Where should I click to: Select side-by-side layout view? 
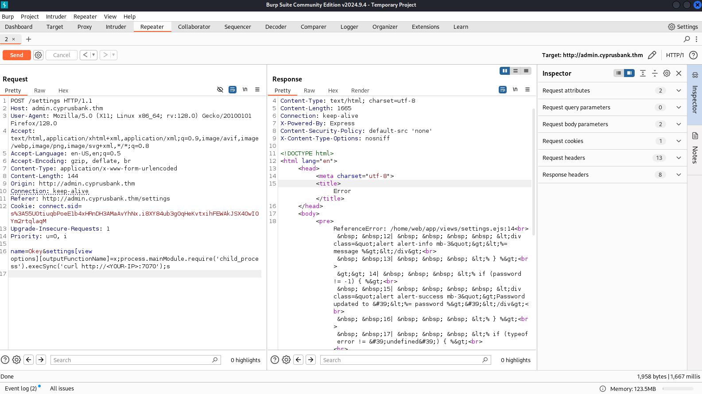(x=505, y=71)
